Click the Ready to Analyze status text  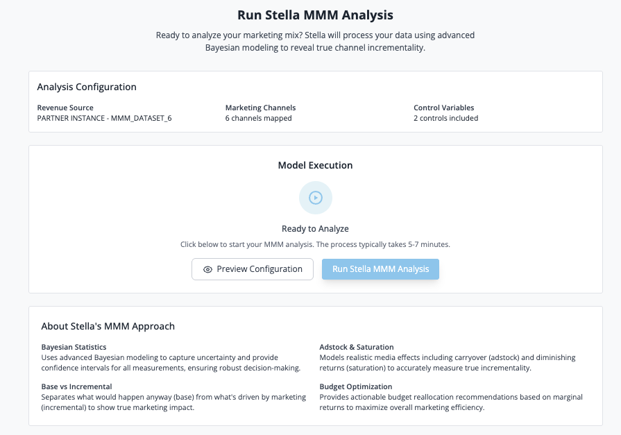tap(315, 229)
